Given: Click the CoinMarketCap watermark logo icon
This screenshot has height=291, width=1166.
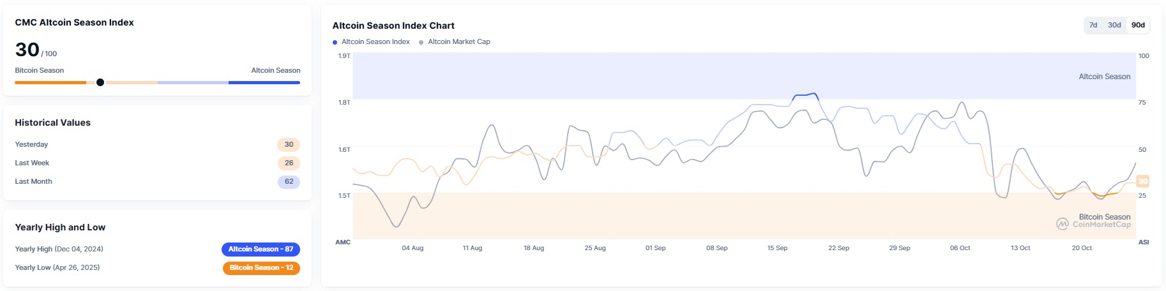Looking at the screenshot, I should pos(1063,224).
